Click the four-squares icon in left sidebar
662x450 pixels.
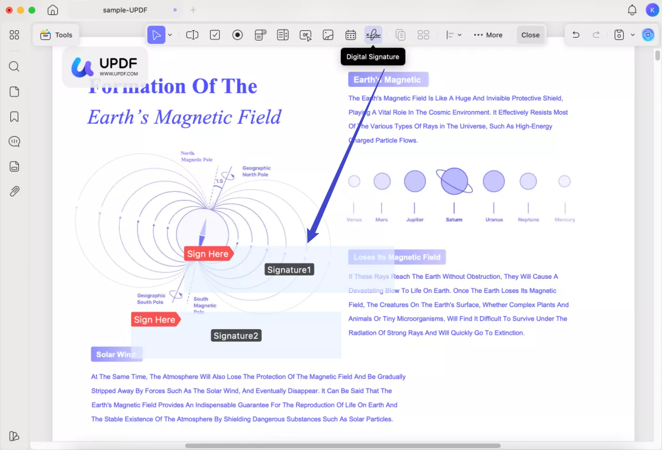click(x=14, y=35)
